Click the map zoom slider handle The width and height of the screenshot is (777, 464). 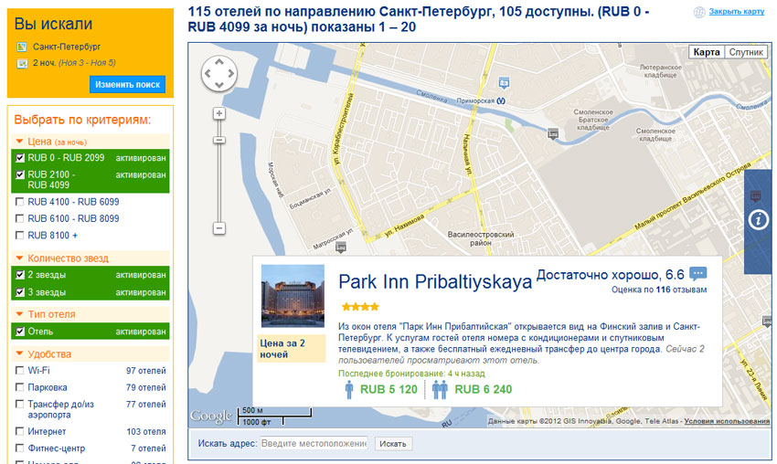219,140
